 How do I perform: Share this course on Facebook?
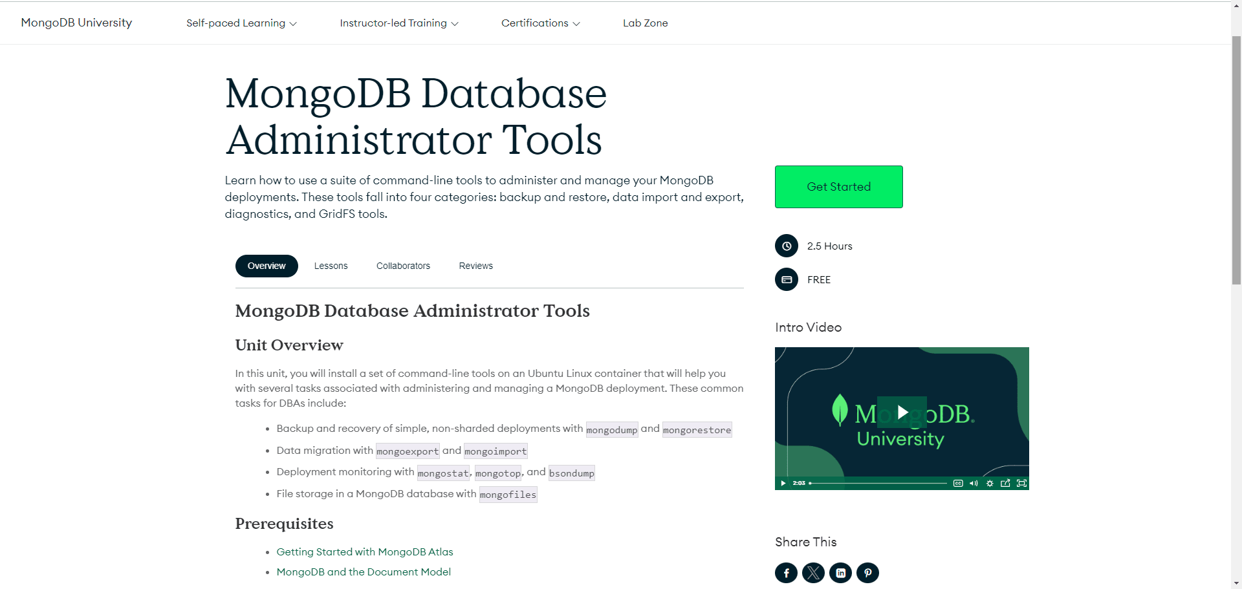point(786,573)
